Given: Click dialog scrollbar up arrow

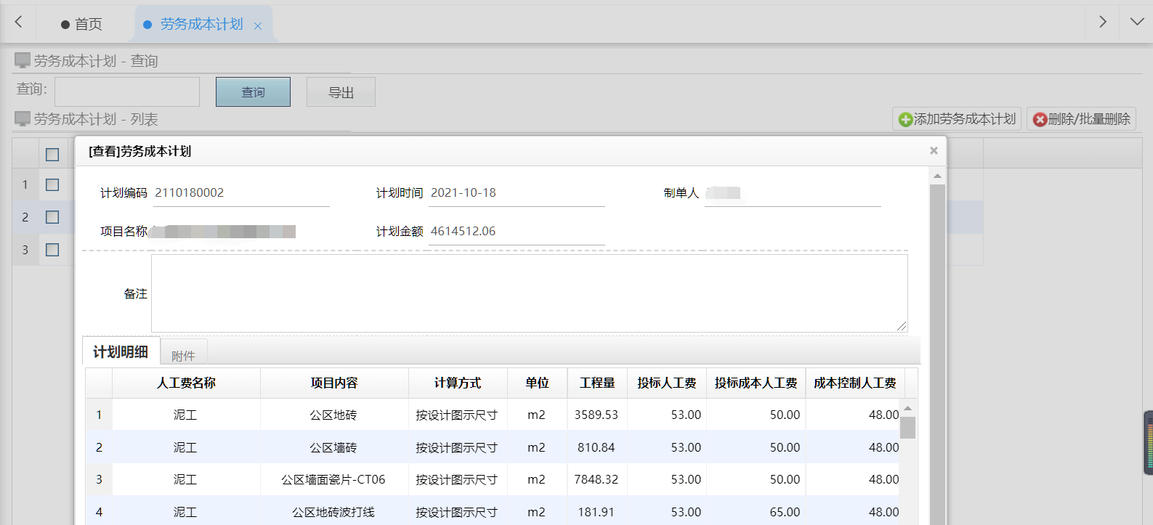Looking at the screenshot, I should 937,176.
